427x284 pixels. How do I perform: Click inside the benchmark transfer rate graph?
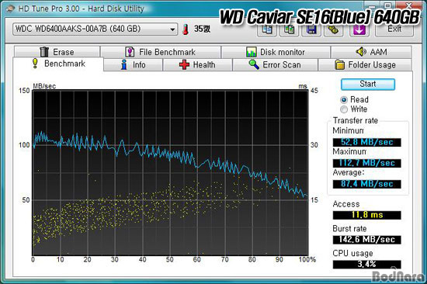[x=170, y=172]
